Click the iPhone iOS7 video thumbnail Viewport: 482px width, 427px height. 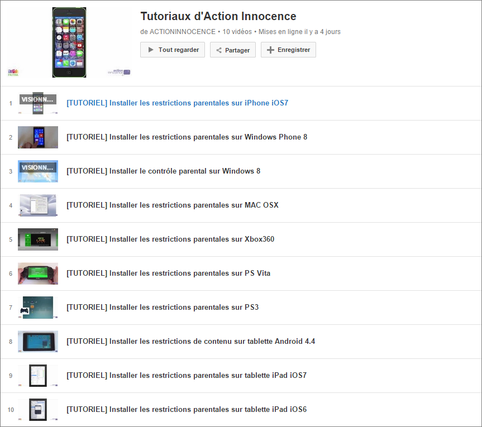pos(38,103)
